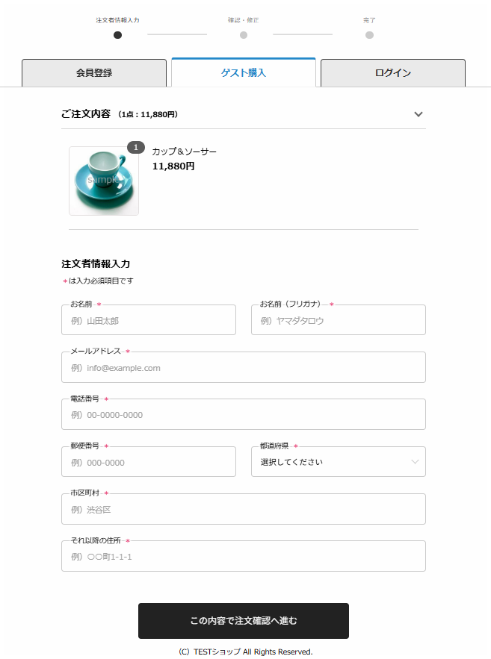Click the quantity badge on product image

136,148
